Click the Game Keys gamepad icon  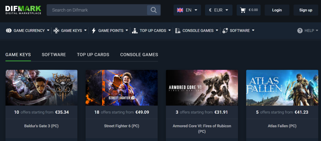click(x=56, y=30)
